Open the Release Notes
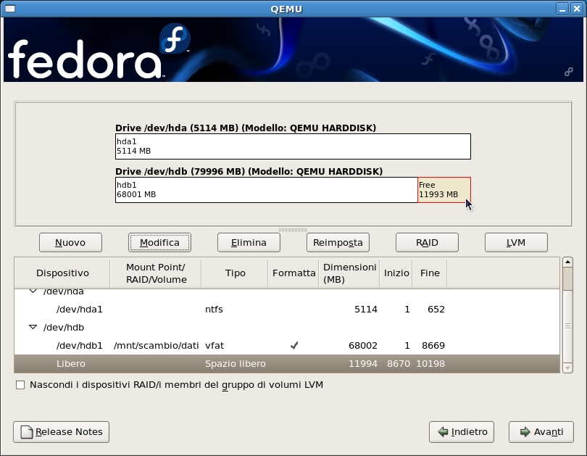Viewport: 587px width, 456px height. point(61,432)
